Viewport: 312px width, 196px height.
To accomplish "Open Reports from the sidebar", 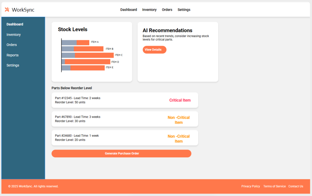I will 12,55.
